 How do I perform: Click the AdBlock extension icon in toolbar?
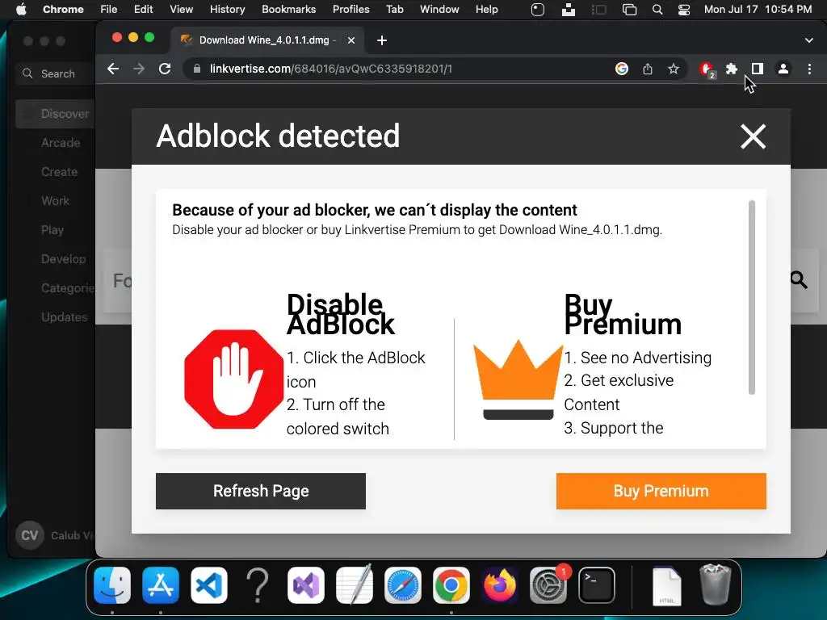(x=706, y=69)
